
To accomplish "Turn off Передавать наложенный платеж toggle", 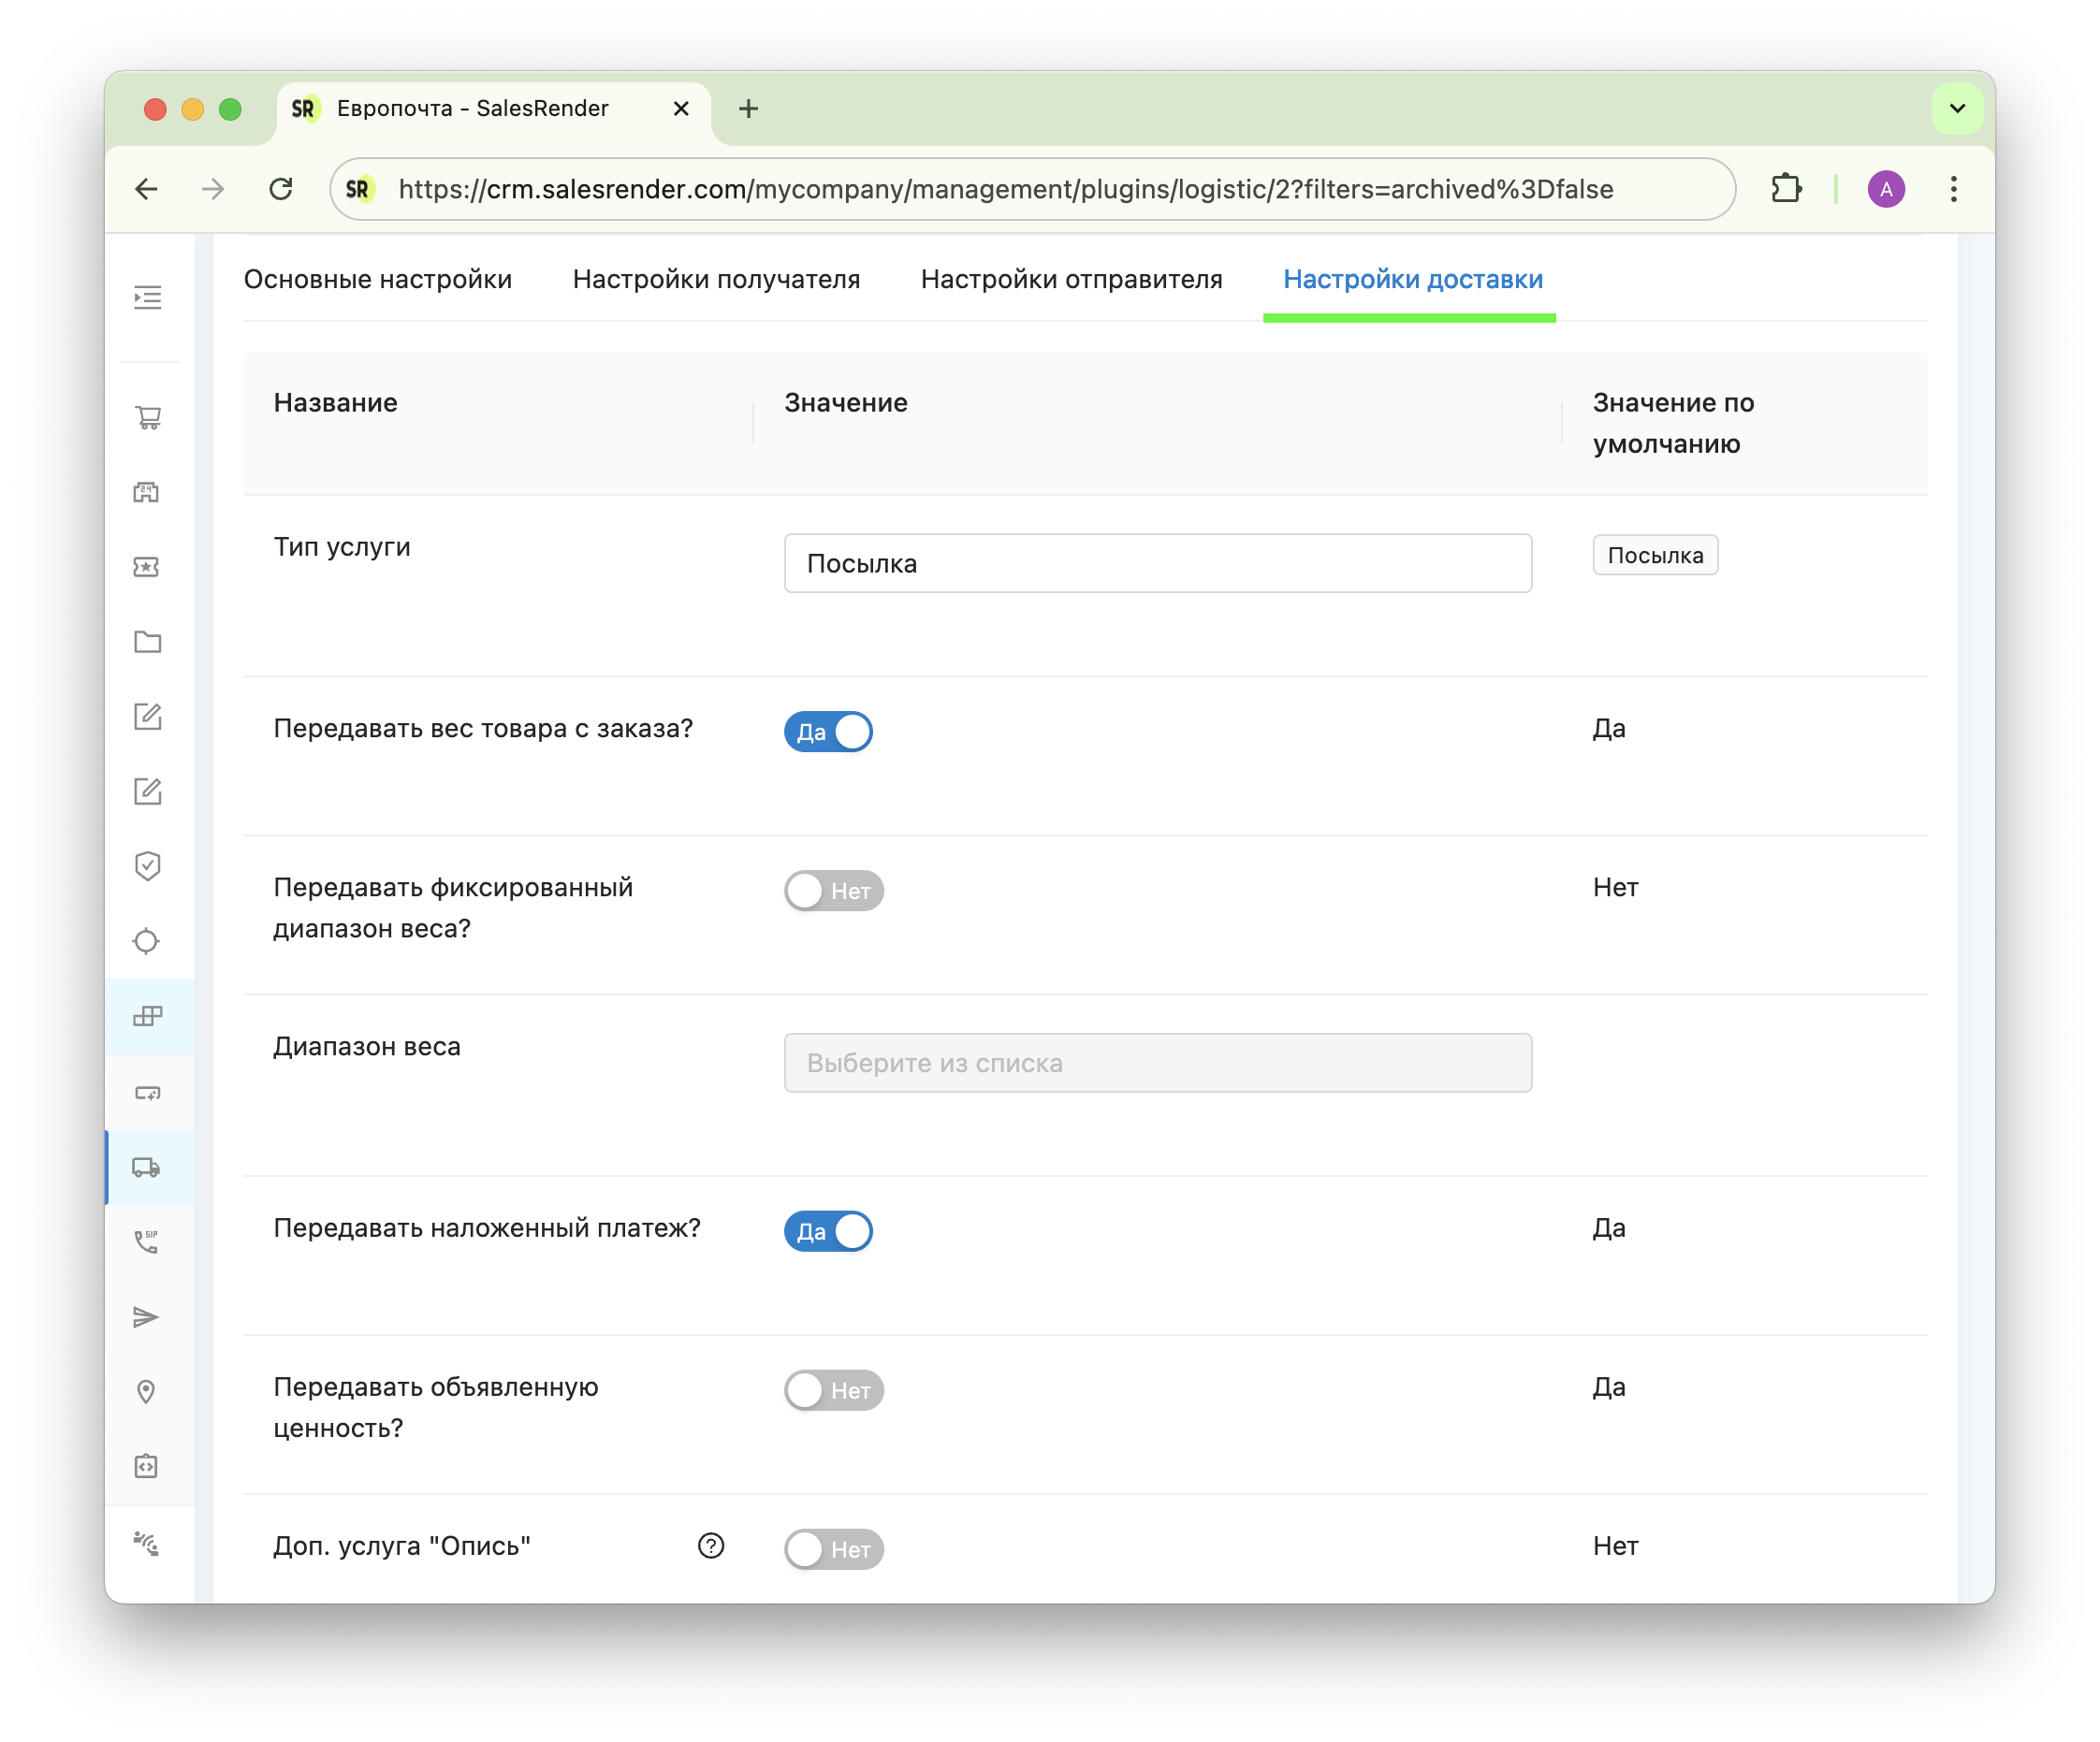I will tap(828, 1231).
